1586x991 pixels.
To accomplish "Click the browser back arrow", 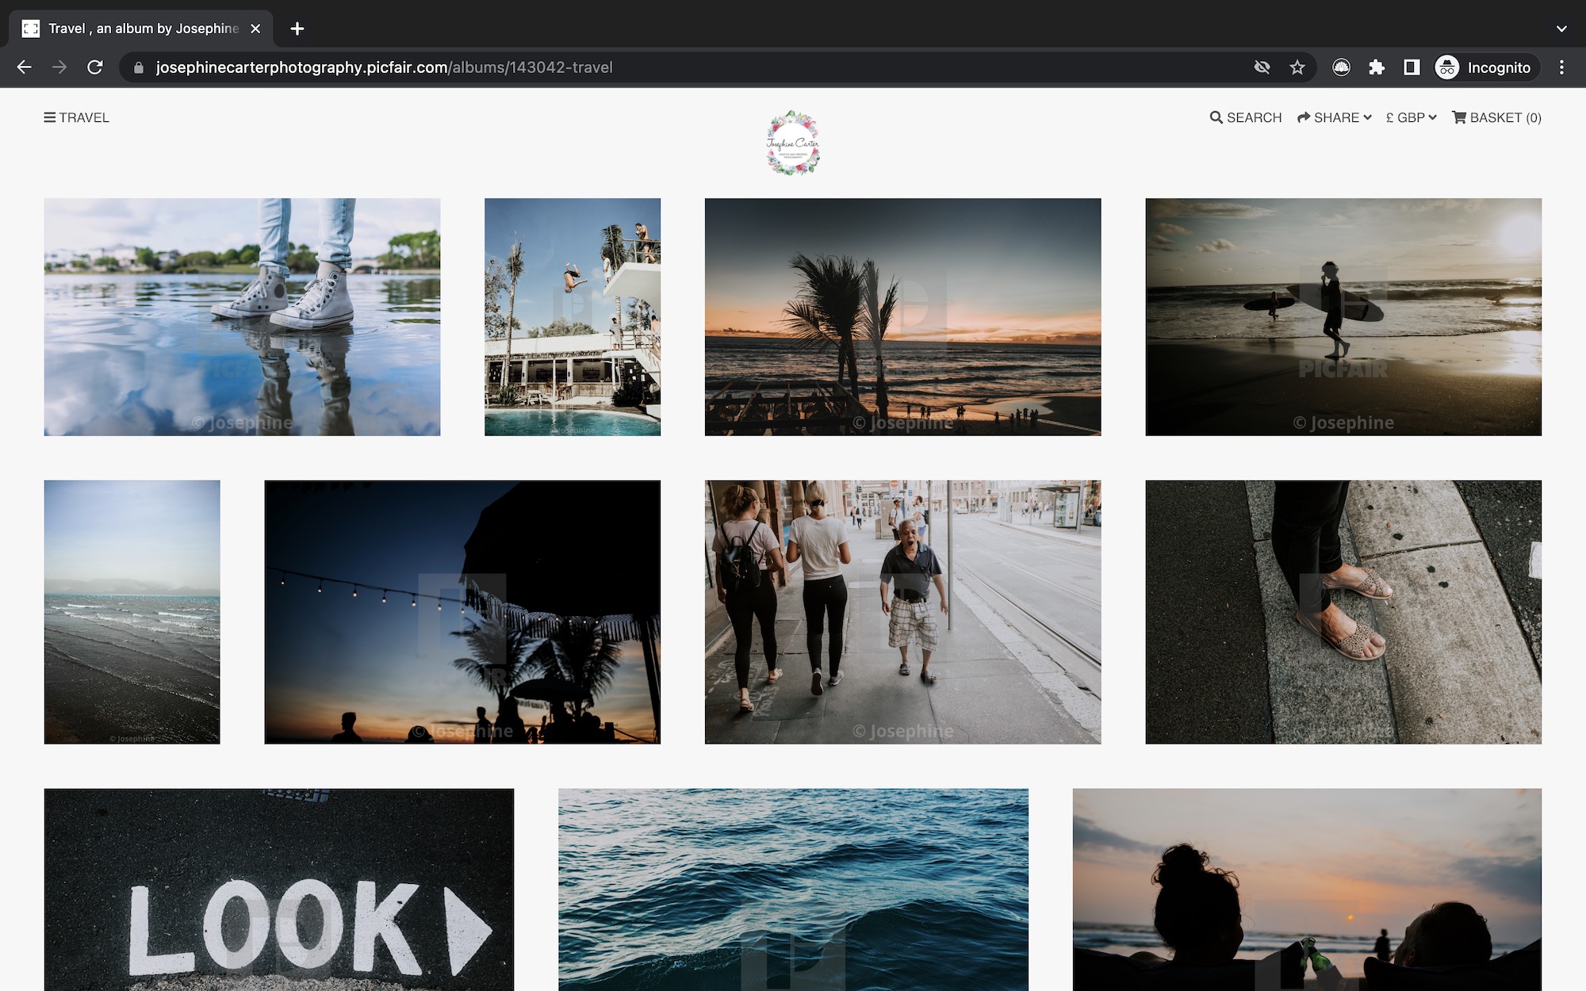I will 25,67.
